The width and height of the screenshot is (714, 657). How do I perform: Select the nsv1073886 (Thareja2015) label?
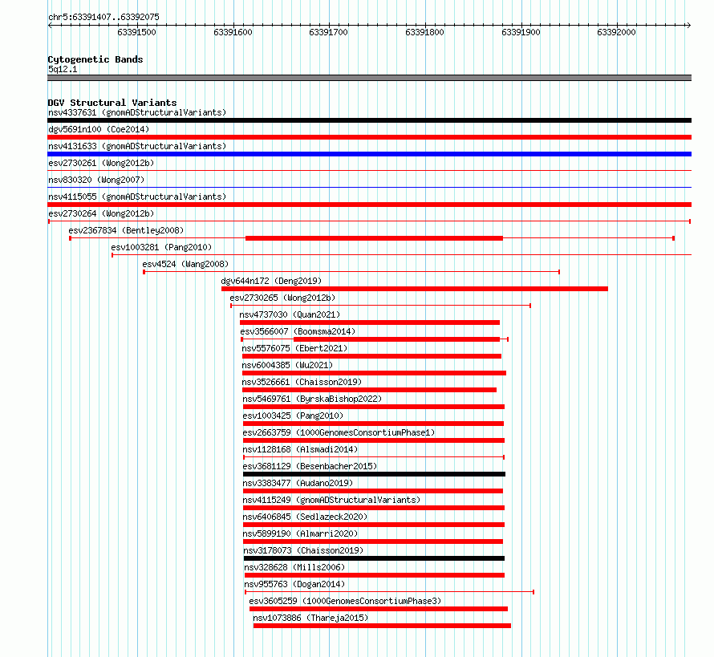(x=310, y=618)
